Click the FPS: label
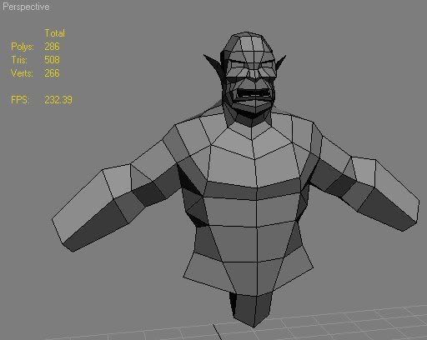 (20, 100)
